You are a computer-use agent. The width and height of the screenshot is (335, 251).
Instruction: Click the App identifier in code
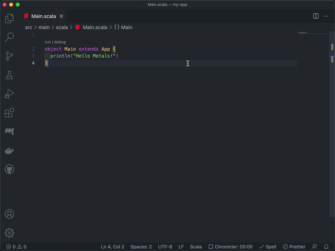coord(106,49)
